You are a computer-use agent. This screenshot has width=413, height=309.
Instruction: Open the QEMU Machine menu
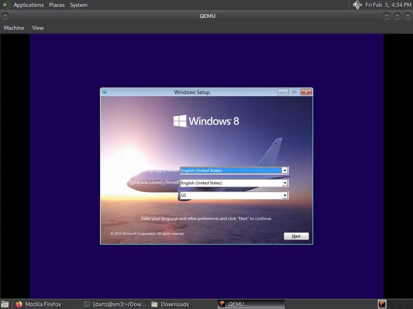[14, 28]
